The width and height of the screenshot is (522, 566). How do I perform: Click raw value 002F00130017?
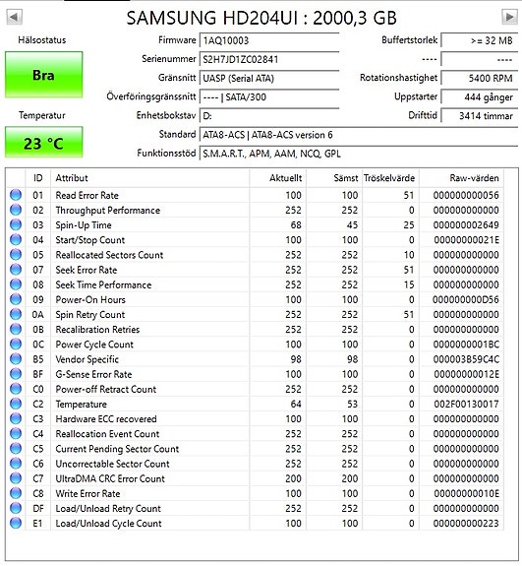point(466,404)
